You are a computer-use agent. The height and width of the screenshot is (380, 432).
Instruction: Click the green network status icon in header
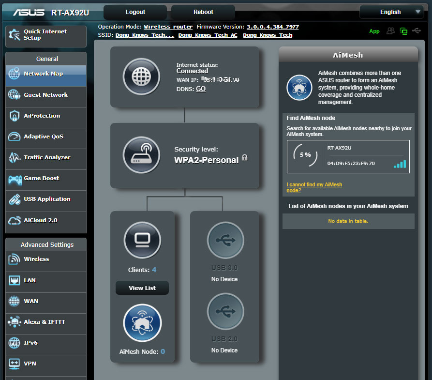(x=403, y=31)
